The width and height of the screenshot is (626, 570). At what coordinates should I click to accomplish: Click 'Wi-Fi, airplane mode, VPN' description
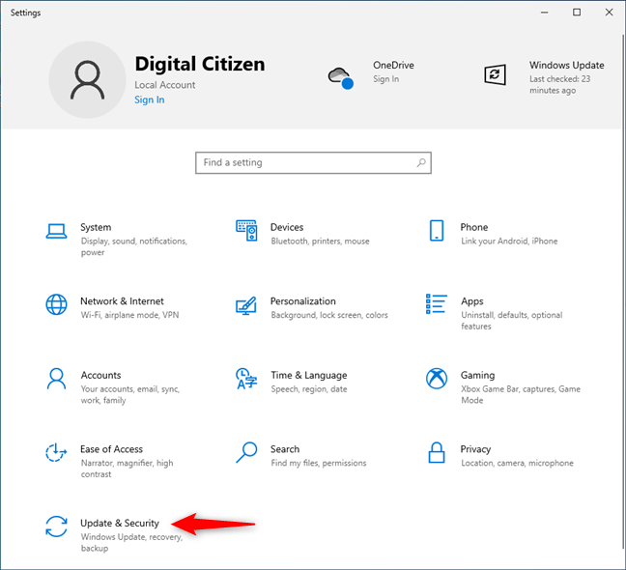point(129,315)
